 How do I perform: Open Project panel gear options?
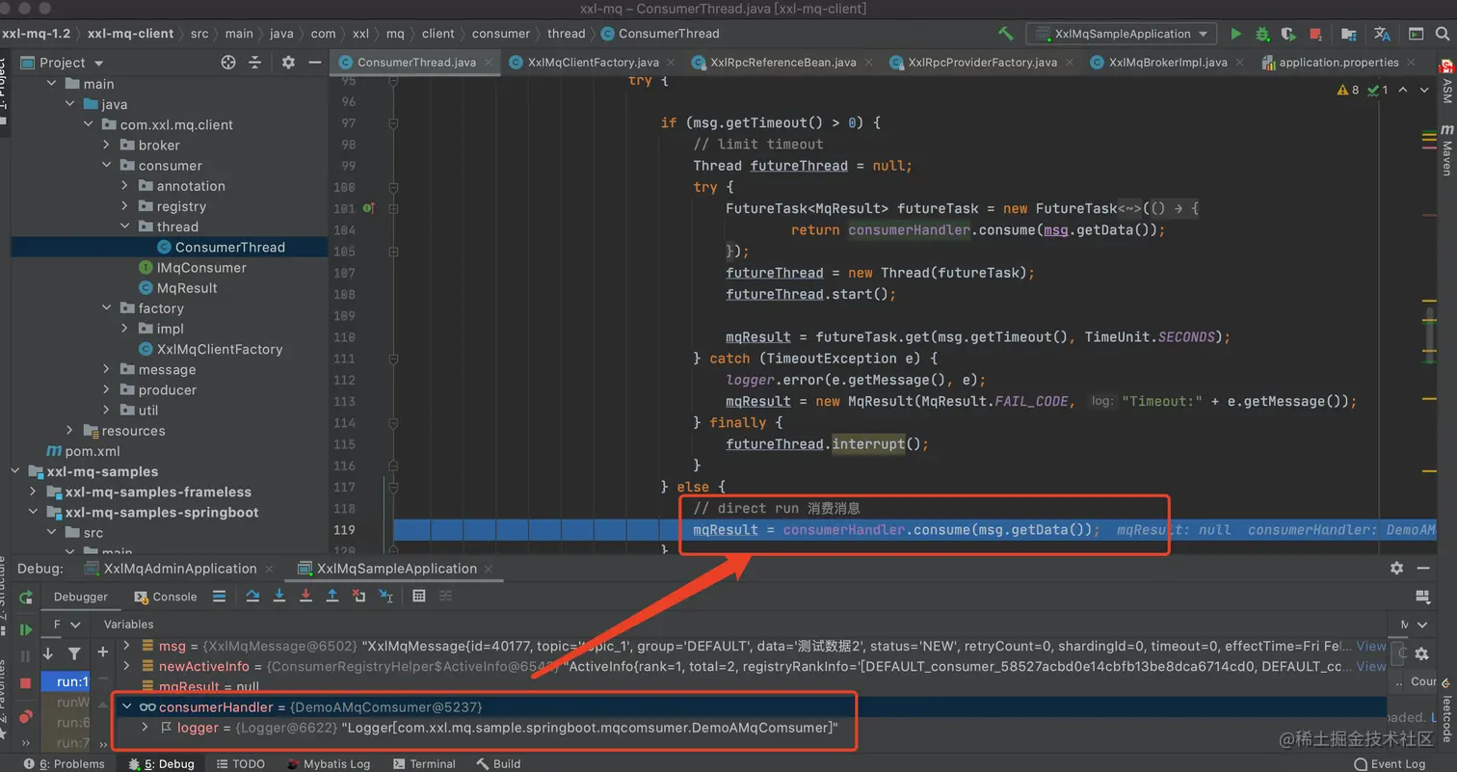[288, 63]
